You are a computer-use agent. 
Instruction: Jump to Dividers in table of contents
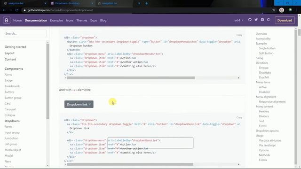[x=264, y=116]
